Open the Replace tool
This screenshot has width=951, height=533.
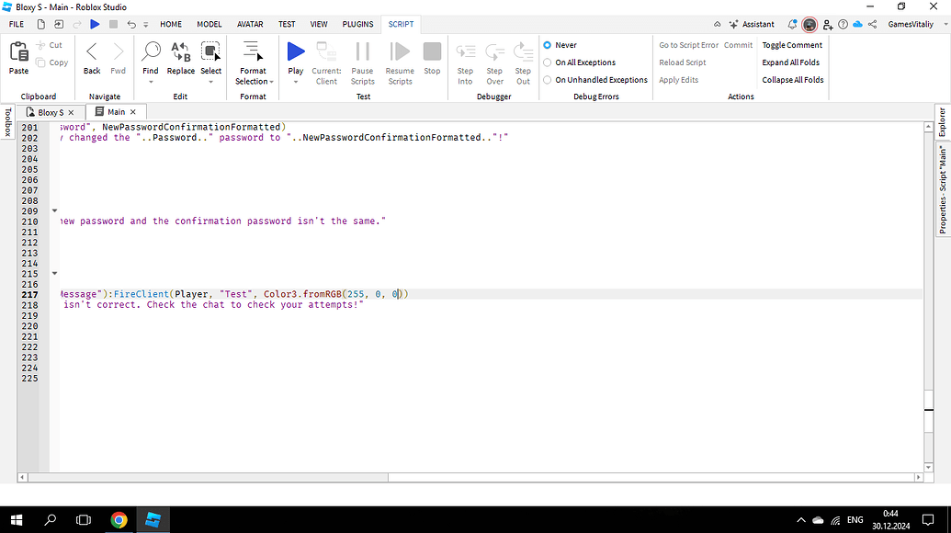pos(181,51)
